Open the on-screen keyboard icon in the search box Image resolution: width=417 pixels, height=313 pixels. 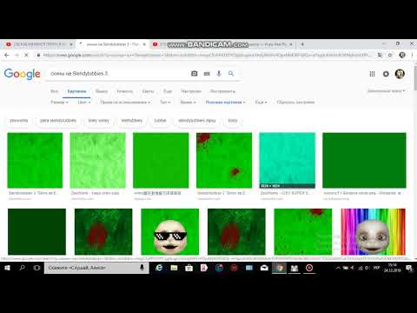click(207, 74)
